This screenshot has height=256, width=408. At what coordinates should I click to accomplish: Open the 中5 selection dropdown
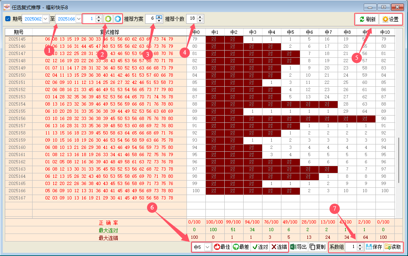coord(207,247)
